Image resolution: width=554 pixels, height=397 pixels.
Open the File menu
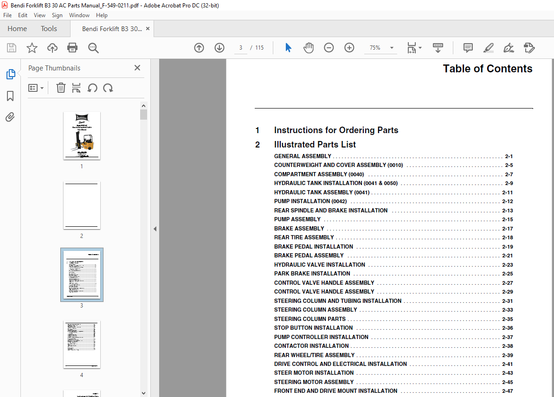pyautogui.click(x=7, y=15)
